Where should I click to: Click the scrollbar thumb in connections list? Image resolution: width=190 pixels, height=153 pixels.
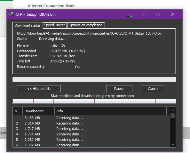pyautogui.click(x=173, y=115)
